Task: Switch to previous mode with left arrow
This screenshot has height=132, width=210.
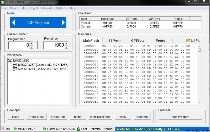Action: pos(13,22)
